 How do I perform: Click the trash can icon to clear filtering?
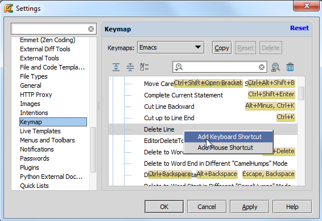(x=290, y=67)
